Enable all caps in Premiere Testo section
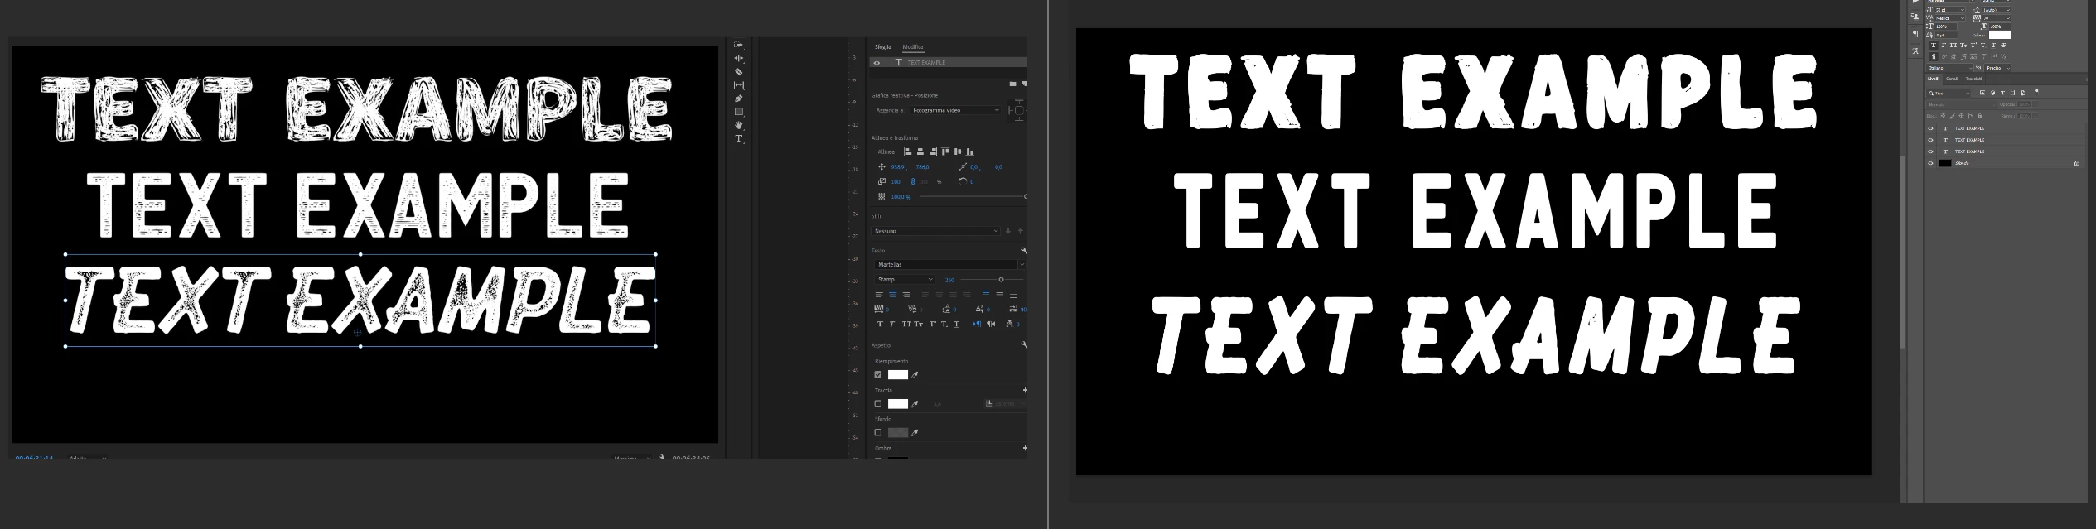Image resolution: width=2096 pixels, height=529 pixels. [x=906, y=324]
